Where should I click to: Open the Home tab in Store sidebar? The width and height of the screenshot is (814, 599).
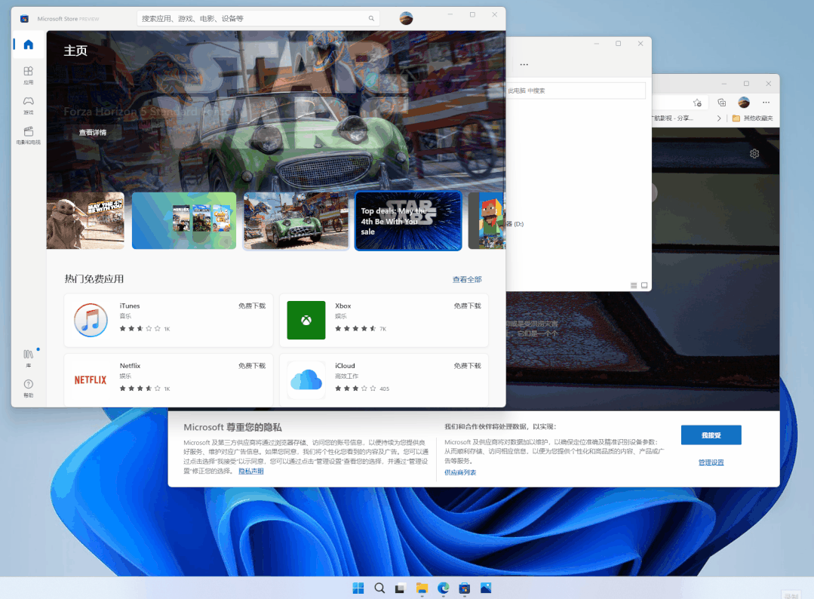point(29,45)
